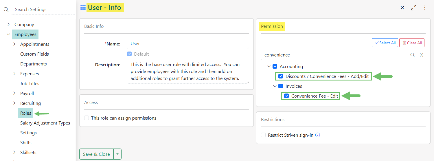Screen dimensions: 434x161
Task: Click the Clear All permissions button
Action: [x=412, y=43]
